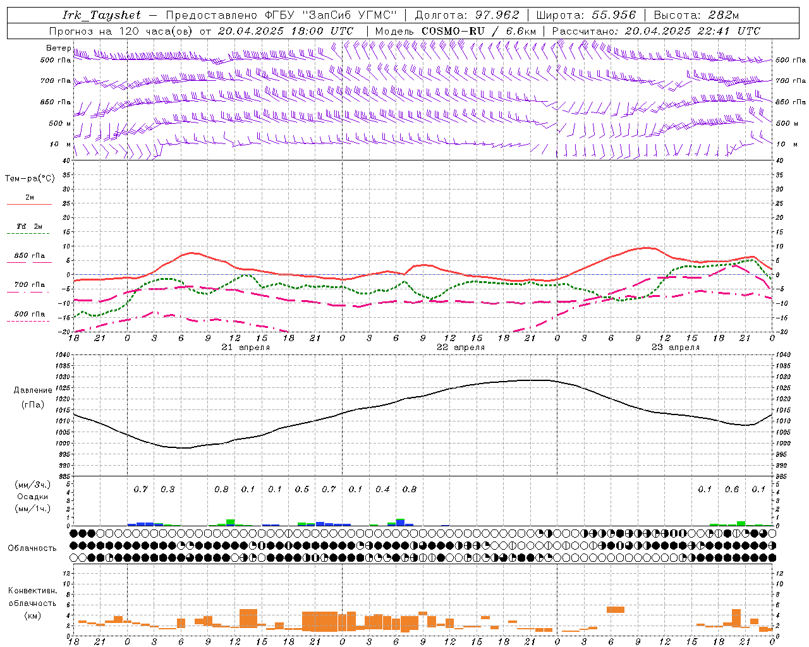This screenshot has width=809, height=647.
Task: Click the 0.5 precipitation value
Action: point(302,490)
